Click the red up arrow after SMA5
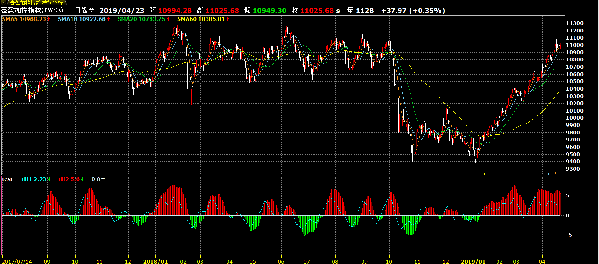This screenshot has height=264, width=599. click(x=49, y=19)
